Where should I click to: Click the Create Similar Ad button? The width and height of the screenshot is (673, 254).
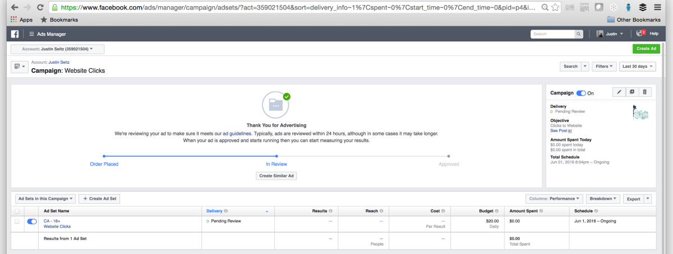click(276, 176)
